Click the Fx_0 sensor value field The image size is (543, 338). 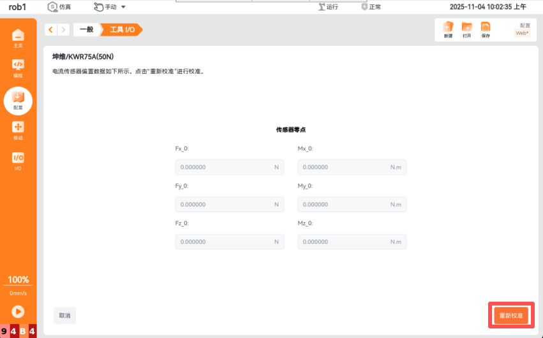pos(229,167)
